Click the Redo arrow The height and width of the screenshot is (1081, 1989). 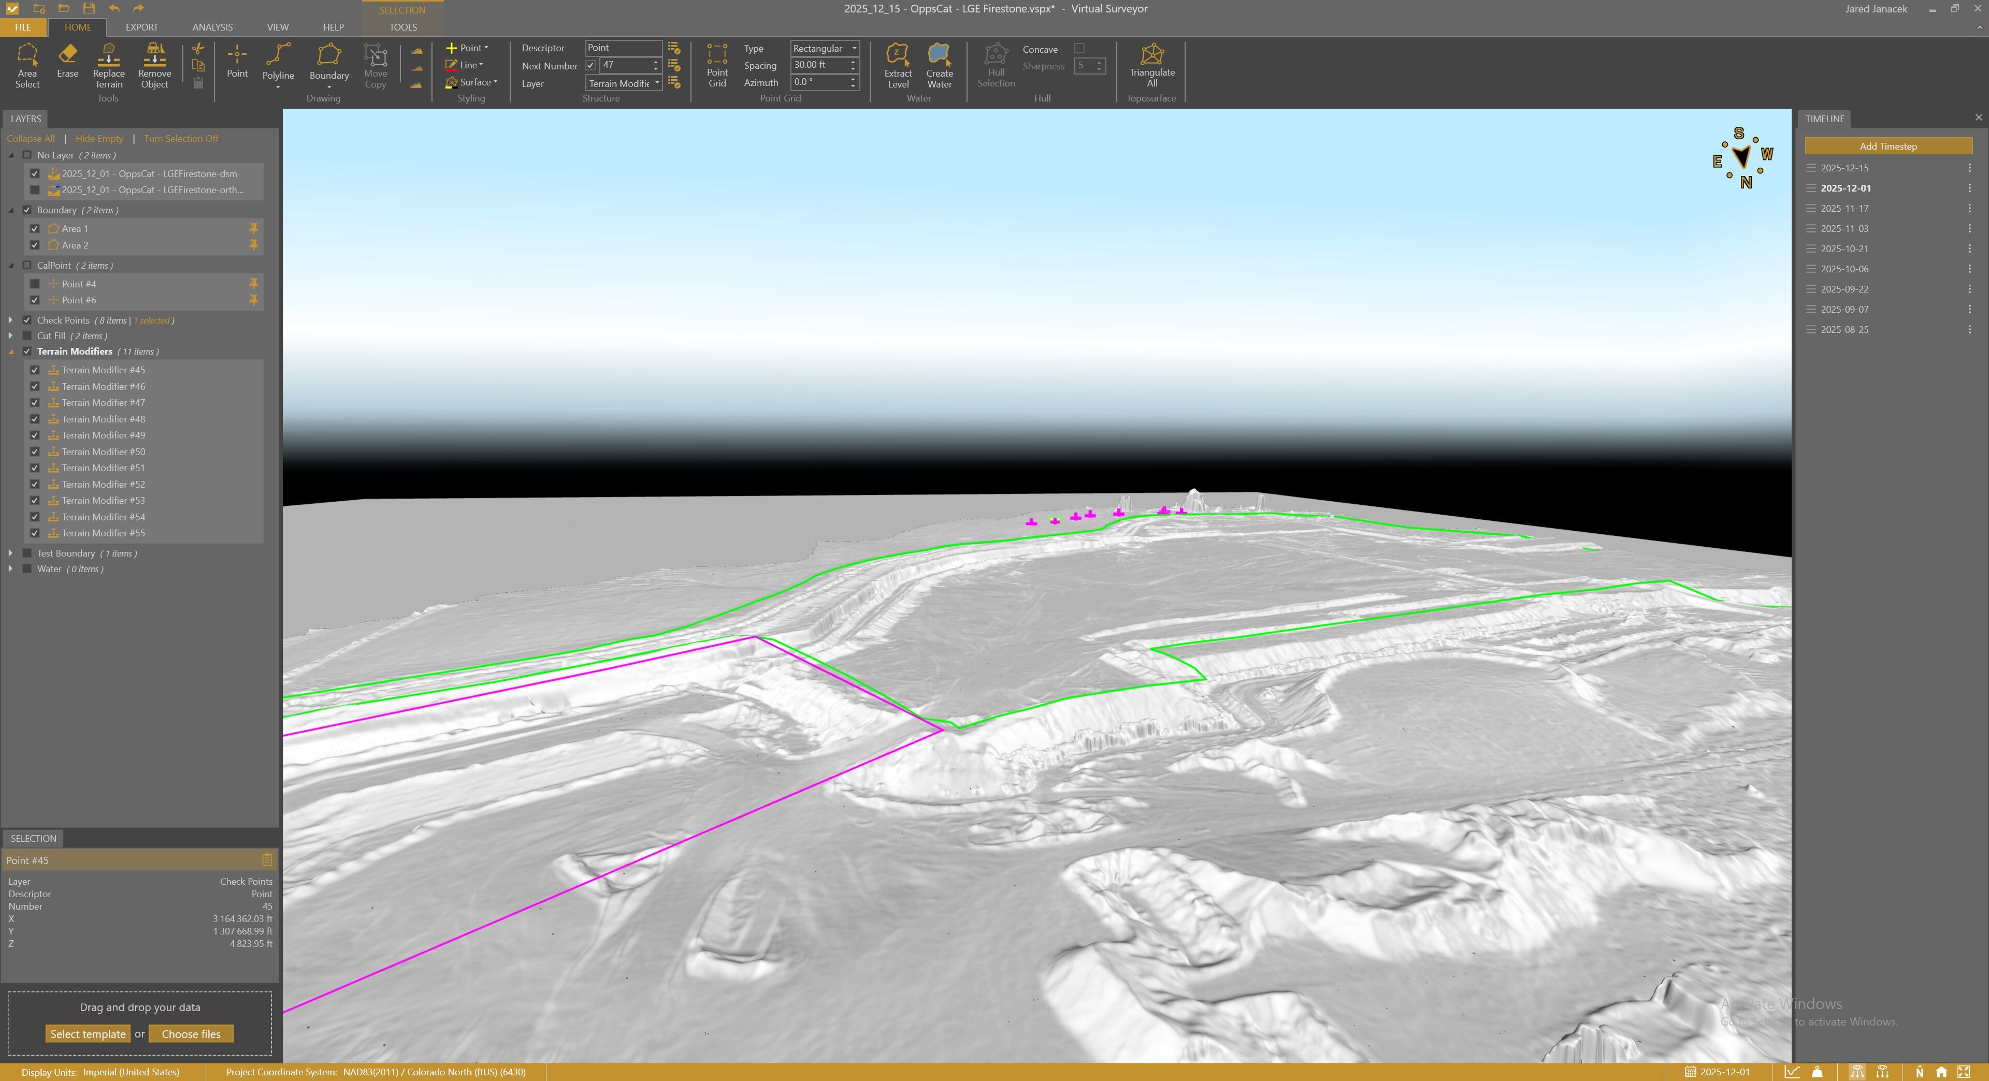(x=138, y=8)
